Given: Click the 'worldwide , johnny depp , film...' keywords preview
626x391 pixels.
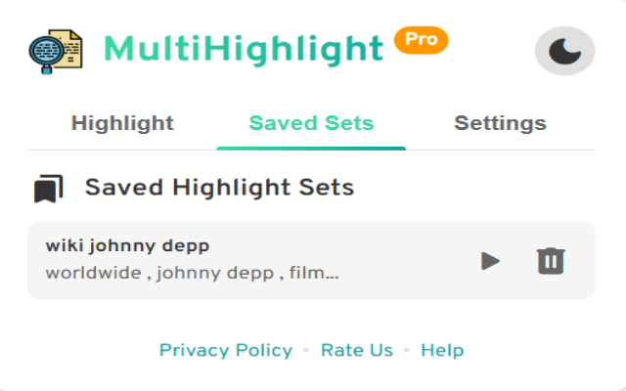Looking at the screenshot, I should click(x=192, y=273).
